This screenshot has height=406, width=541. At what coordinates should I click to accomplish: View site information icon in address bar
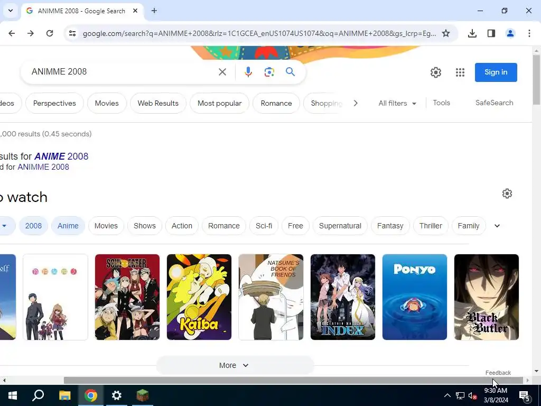[72, 33]
